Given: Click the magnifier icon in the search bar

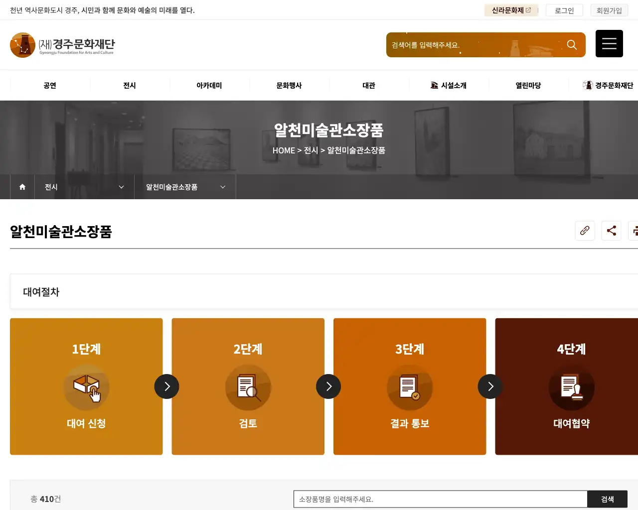Looking at the screenshot, I should pyautogui.click(x=572, y=44).
